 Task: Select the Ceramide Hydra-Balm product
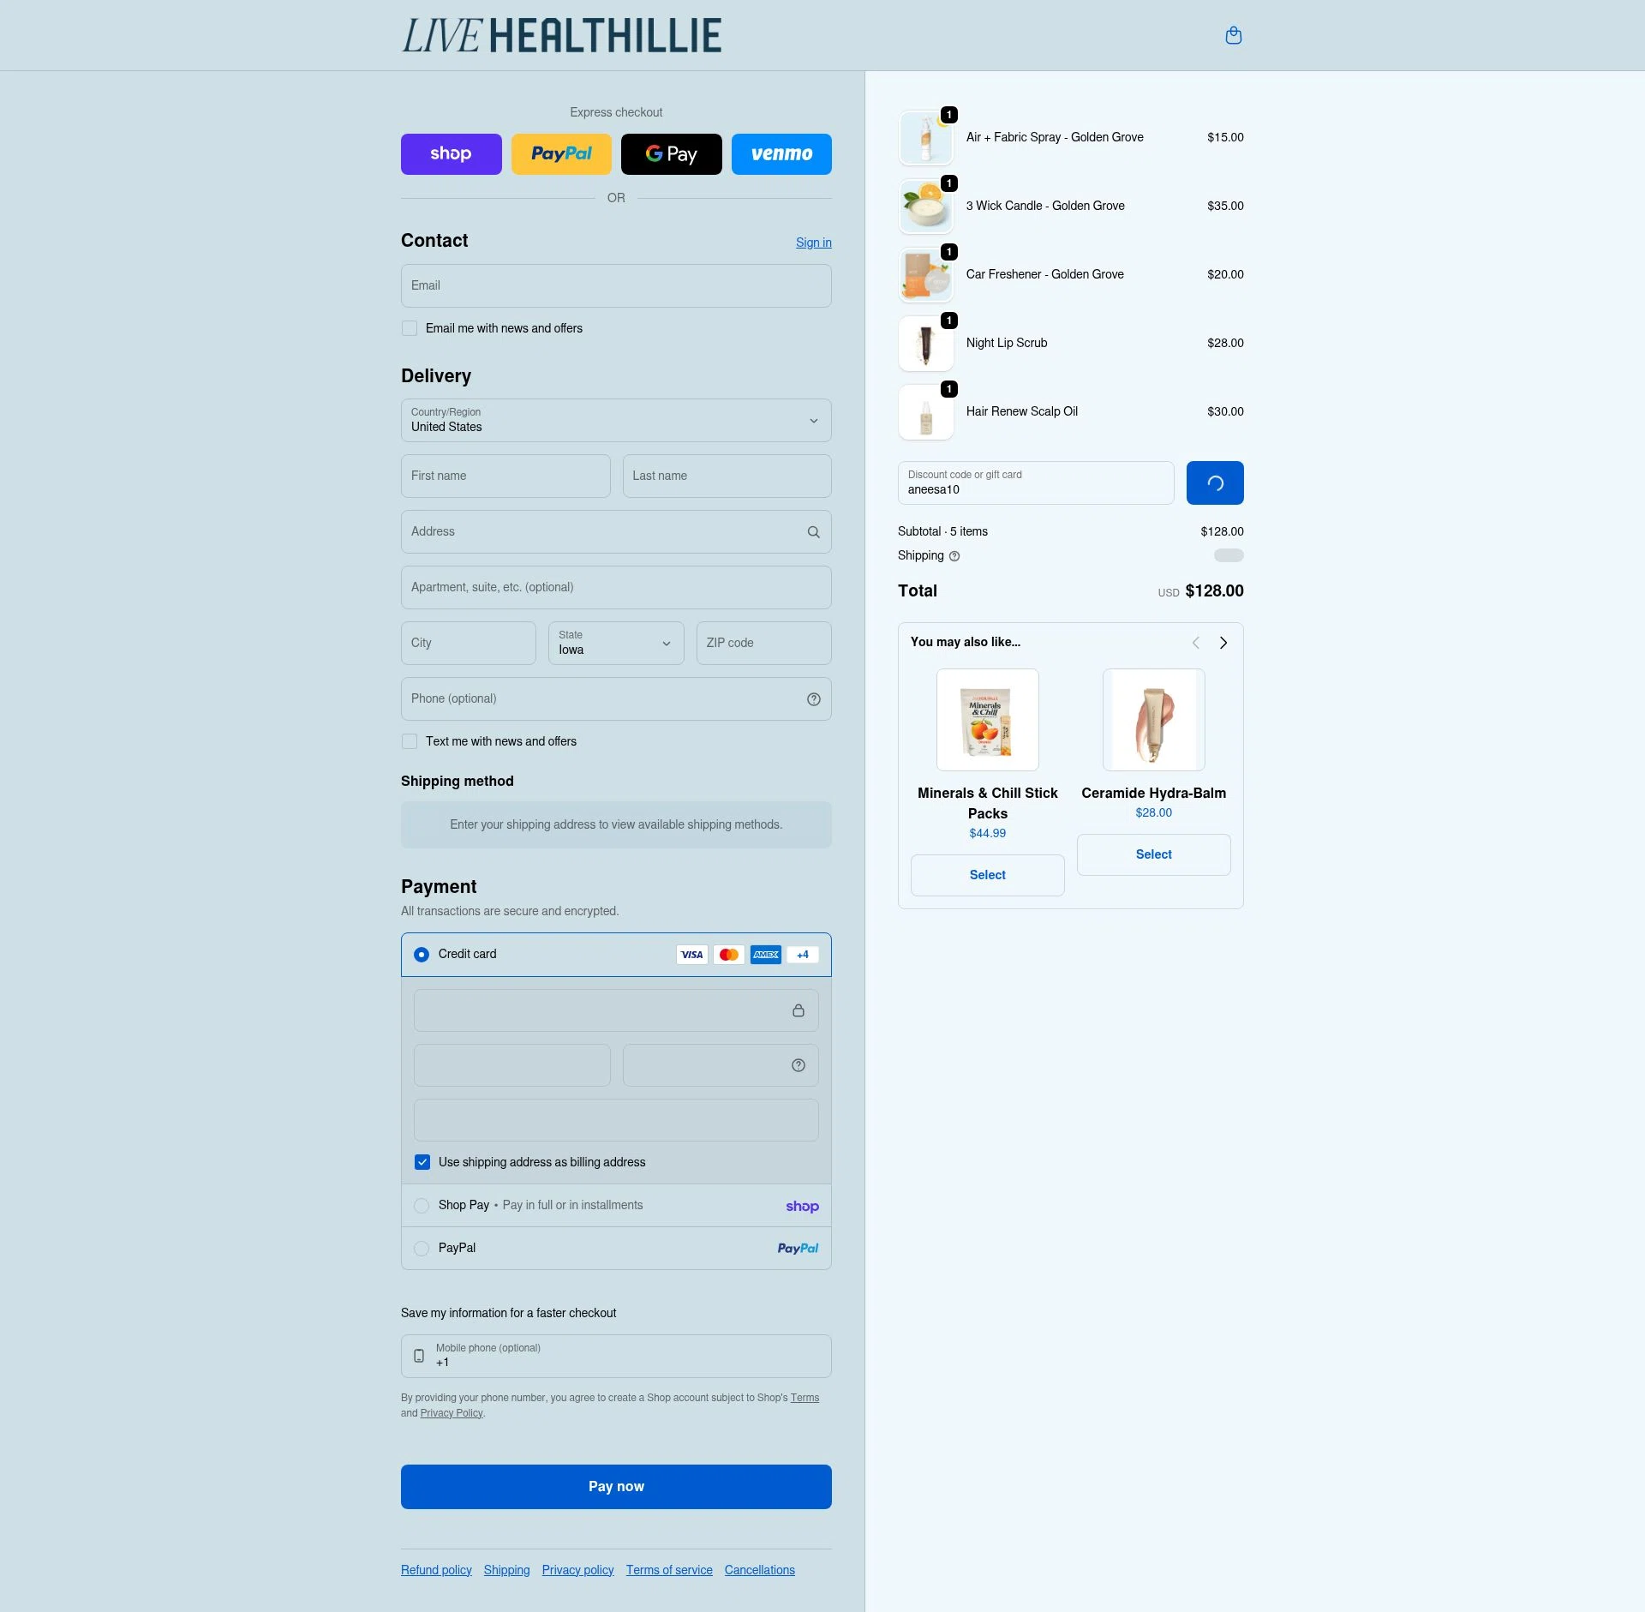tap(1153, 854)
